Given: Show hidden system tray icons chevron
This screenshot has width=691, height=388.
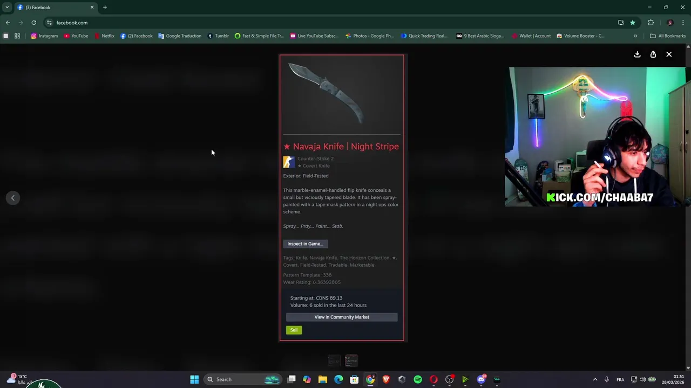Looking at the screenshot, I should click(595, 379).
